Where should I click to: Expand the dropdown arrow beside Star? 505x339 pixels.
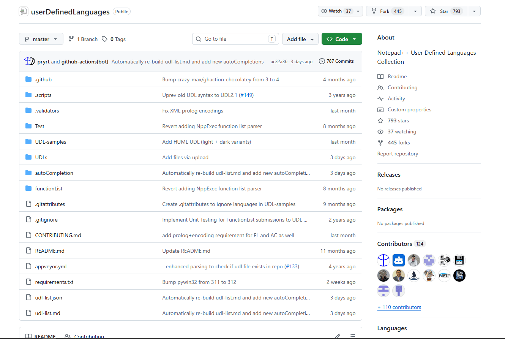(474, 11)
